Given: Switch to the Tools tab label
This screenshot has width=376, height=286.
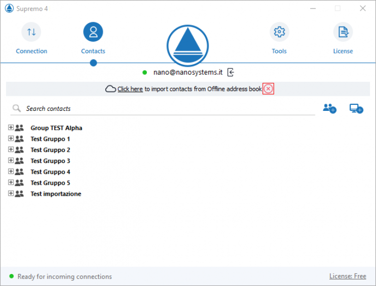Looking at the screenshot, I should 279,51.
